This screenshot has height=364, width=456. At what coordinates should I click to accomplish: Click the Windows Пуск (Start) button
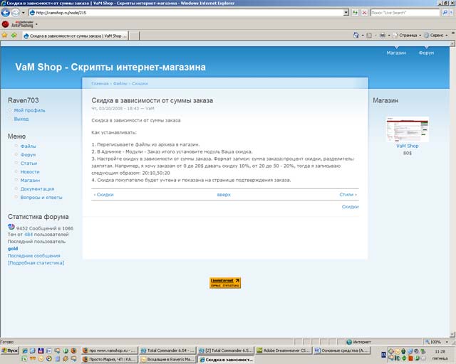[x=9, y=350]
